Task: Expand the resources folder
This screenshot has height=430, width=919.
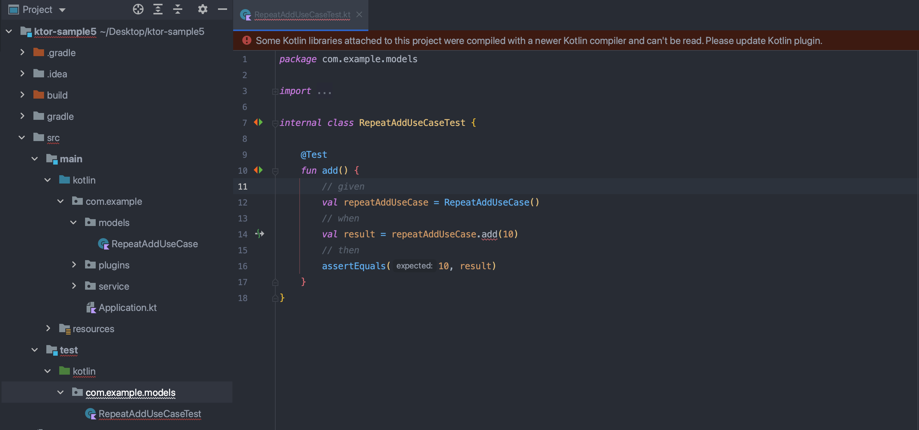Action: click(x=48, y=328)
